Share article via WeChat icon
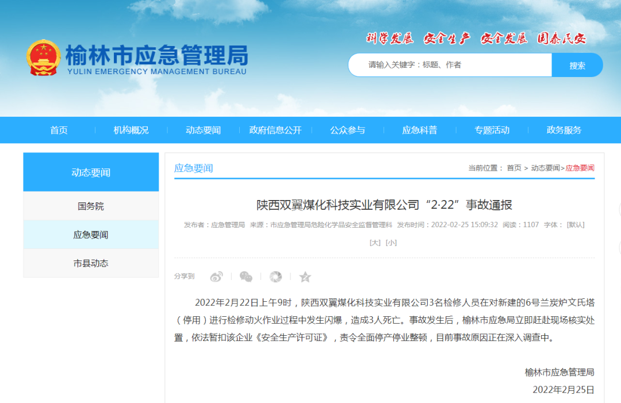621x403 pixels. click(x=246, y=277)
